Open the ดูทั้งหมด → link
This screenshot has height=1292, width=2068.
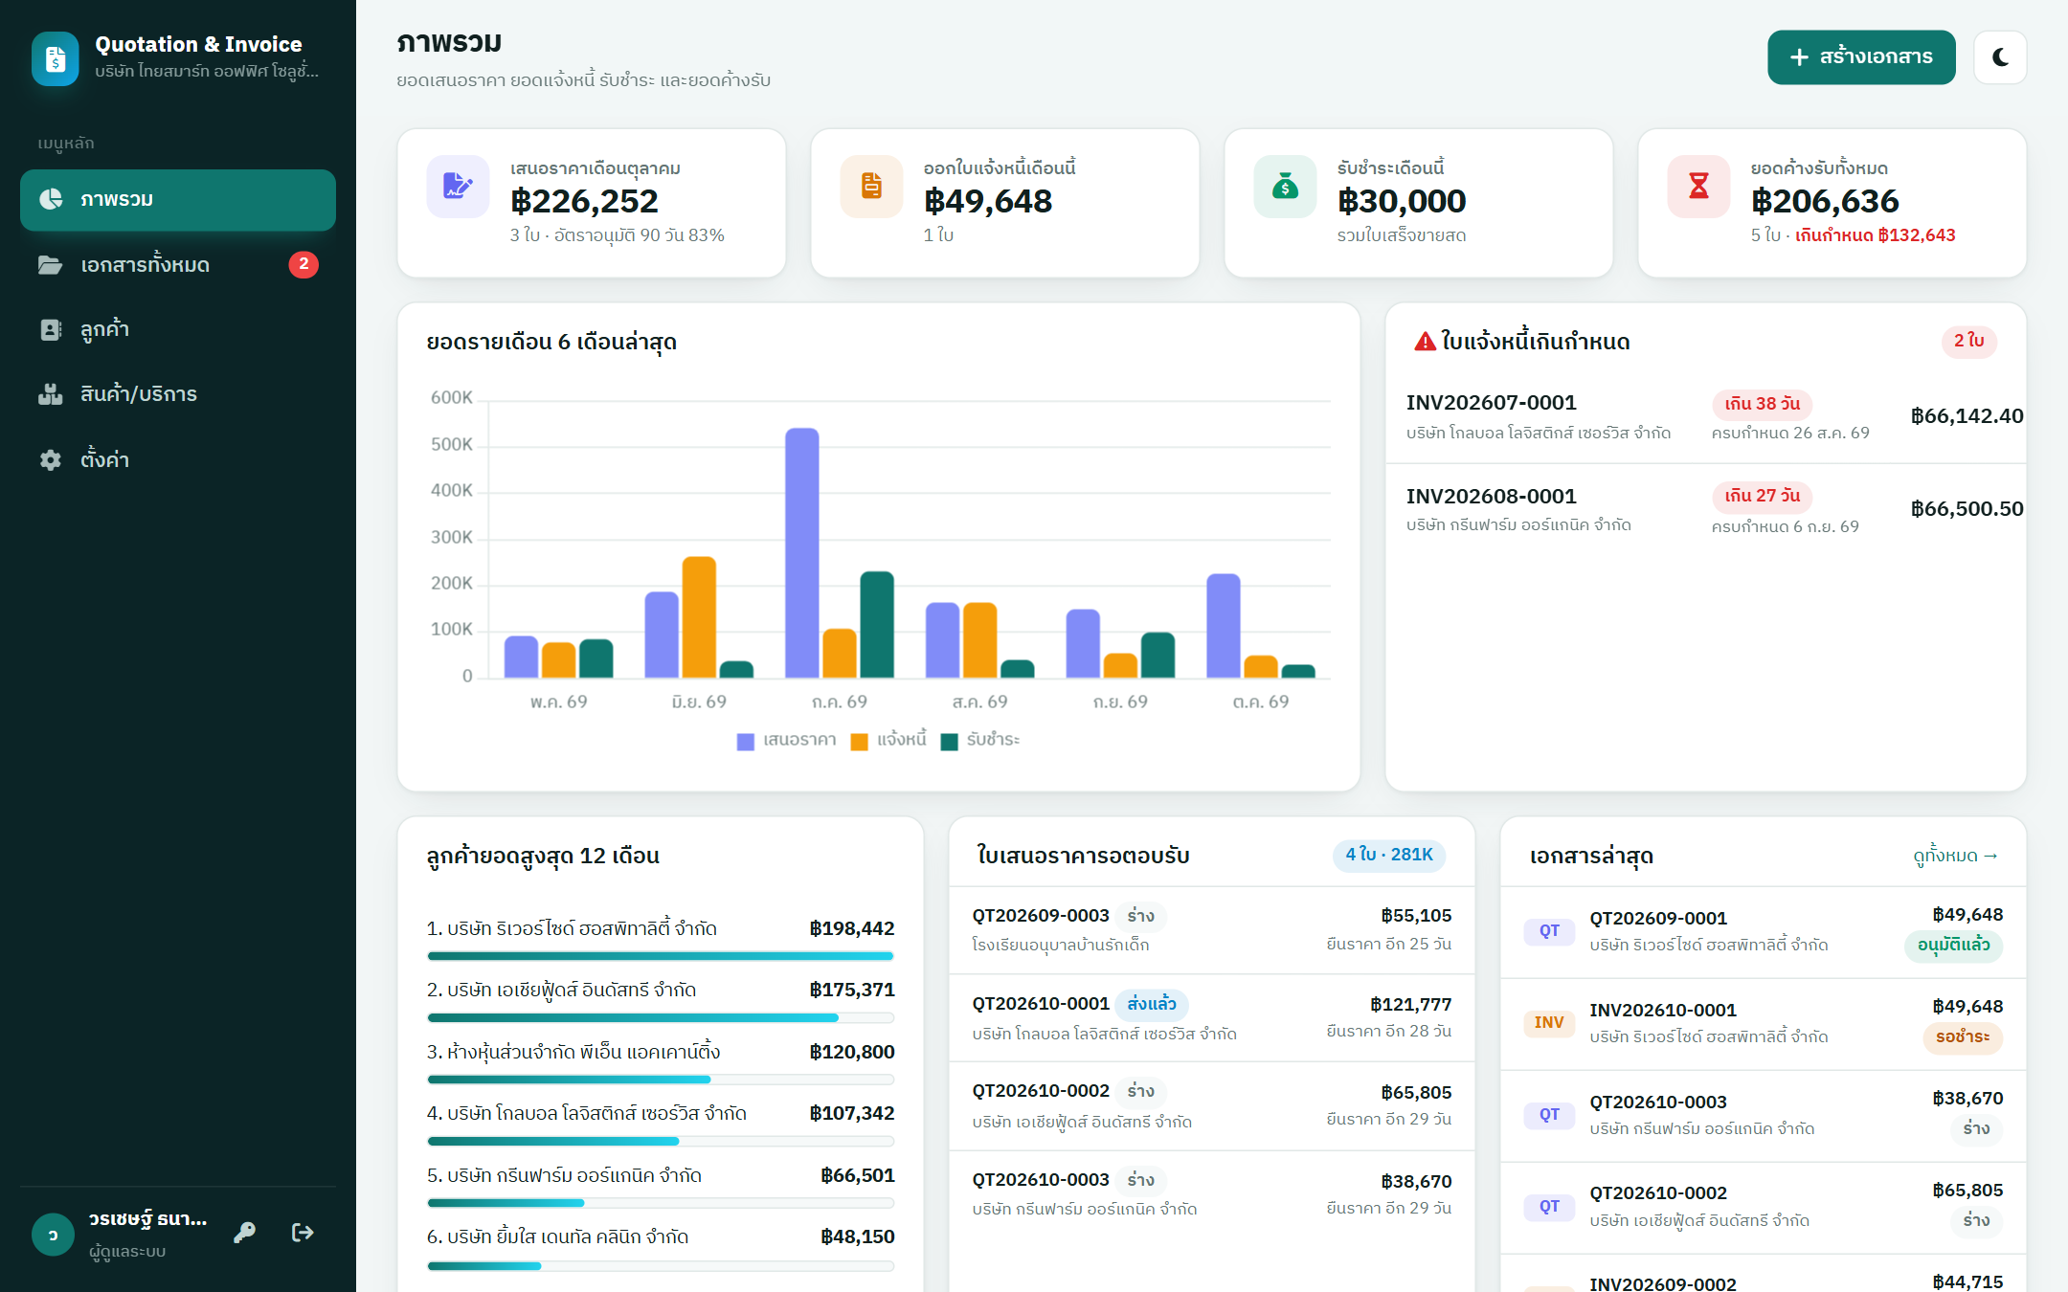(x=1955, y=856)
